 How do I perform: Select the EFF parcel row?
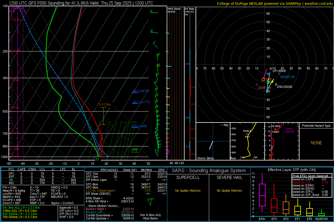tap(42, 177)
